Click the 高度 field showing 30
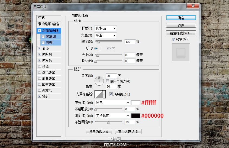Screen dimensions: 229x148 click(111, 86)
